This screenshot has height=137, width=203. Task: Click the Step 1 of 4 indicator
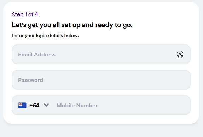pos(25,14)
